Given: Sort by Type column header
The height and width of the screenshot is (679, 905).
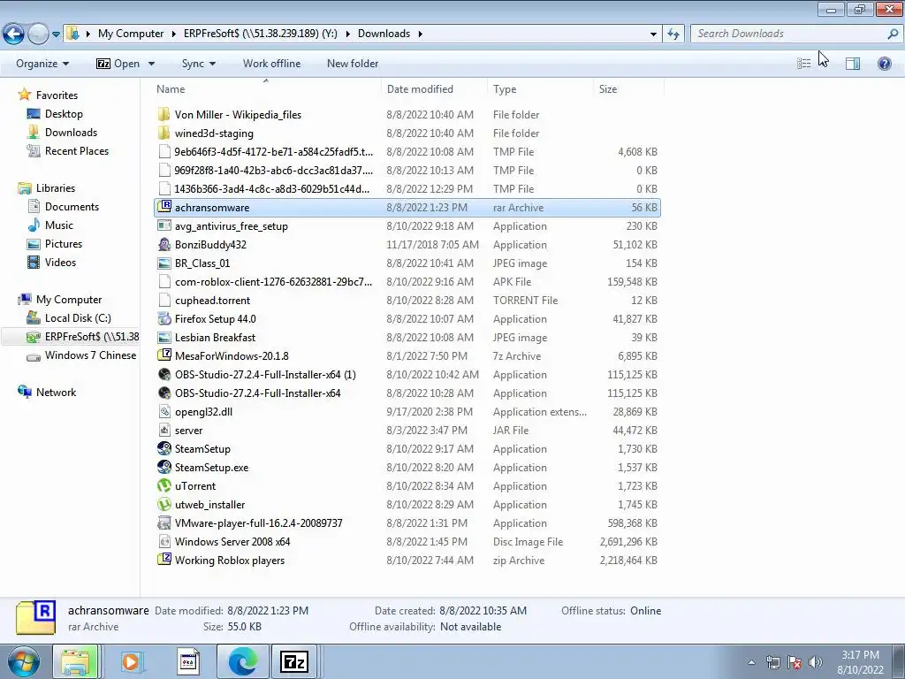Looking at the screenshot, I should (x=505, y=89).
